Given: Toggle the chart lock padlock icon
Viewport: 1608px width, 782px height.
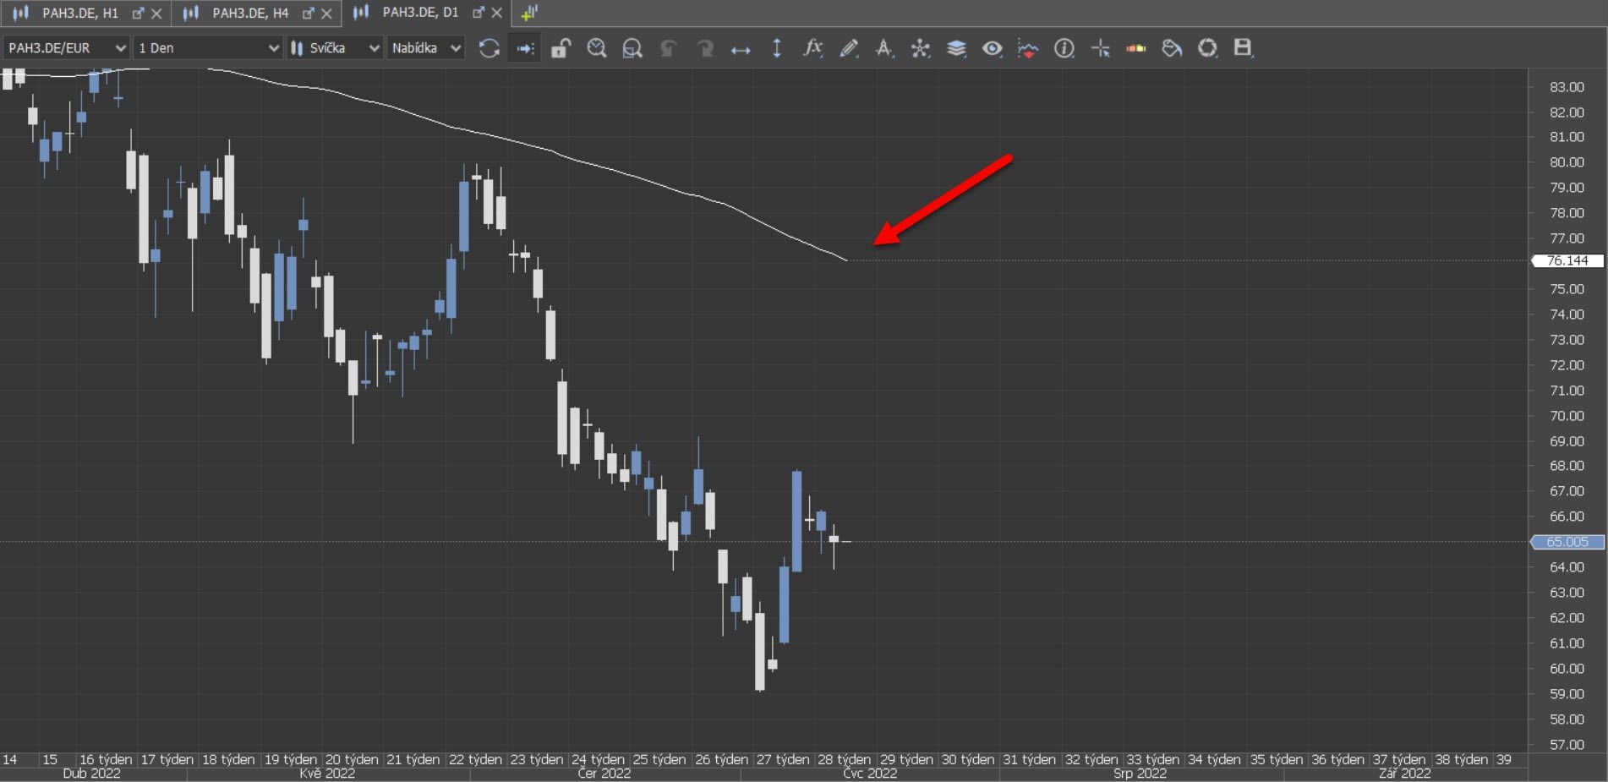Looking at the screenshot, I should [561, 48].
